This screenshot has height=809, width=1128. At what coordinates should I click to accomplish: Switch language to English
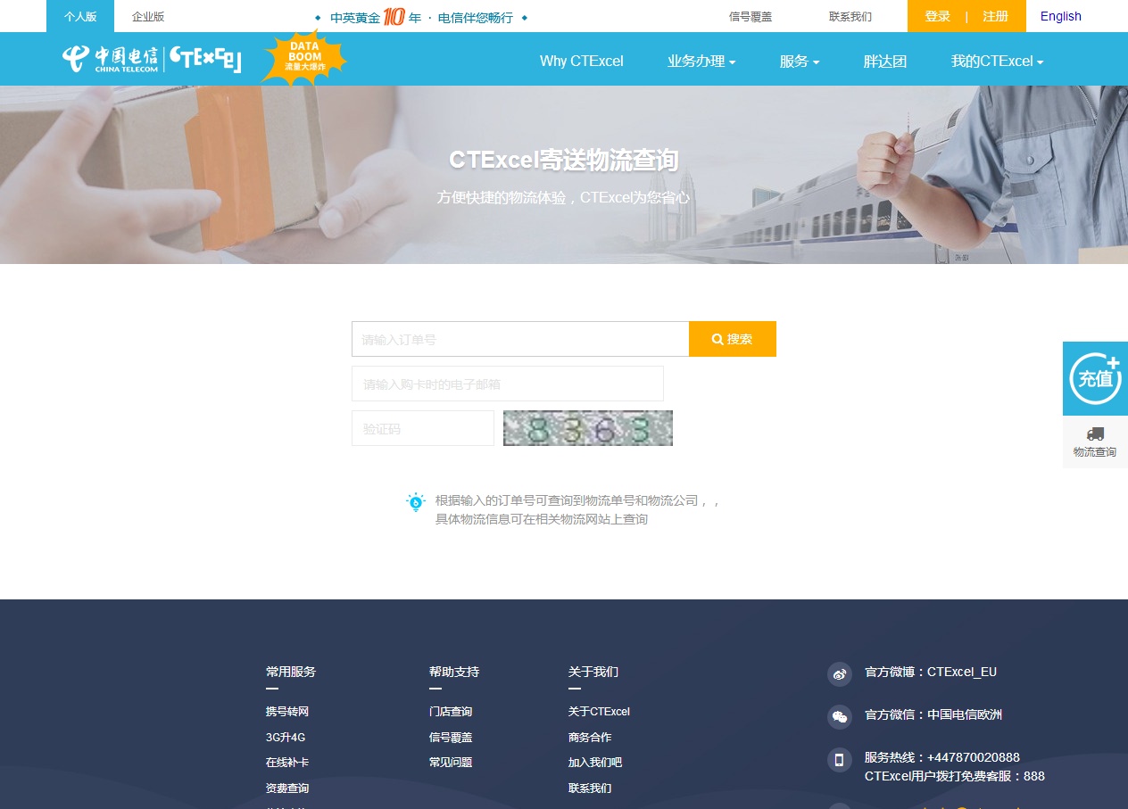click(x=1061, y=16)
